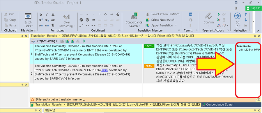
Task: Toggle small caps formatting
Action: tap(53, 20)
